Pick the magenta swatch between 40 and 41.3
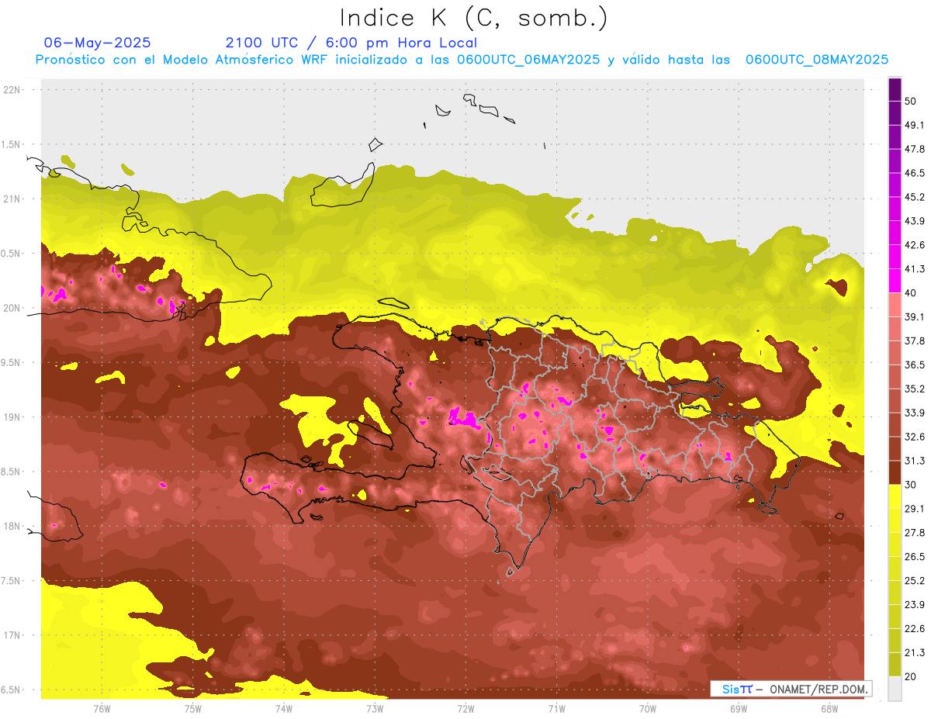 [895, 281]
